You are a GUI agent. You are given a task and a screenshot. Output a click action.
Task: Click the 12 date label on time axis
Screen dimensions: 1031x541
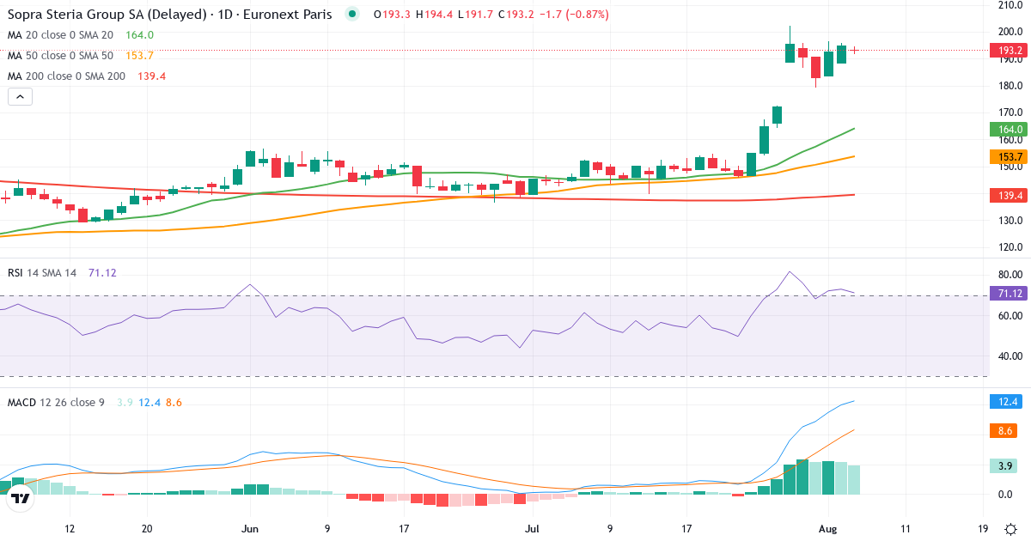(x=70, y=529)
